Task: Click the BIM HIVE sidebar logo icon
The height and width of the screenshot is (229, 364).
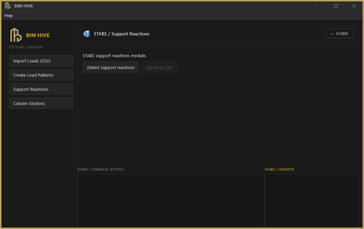Action: click(x=15, y=35)
